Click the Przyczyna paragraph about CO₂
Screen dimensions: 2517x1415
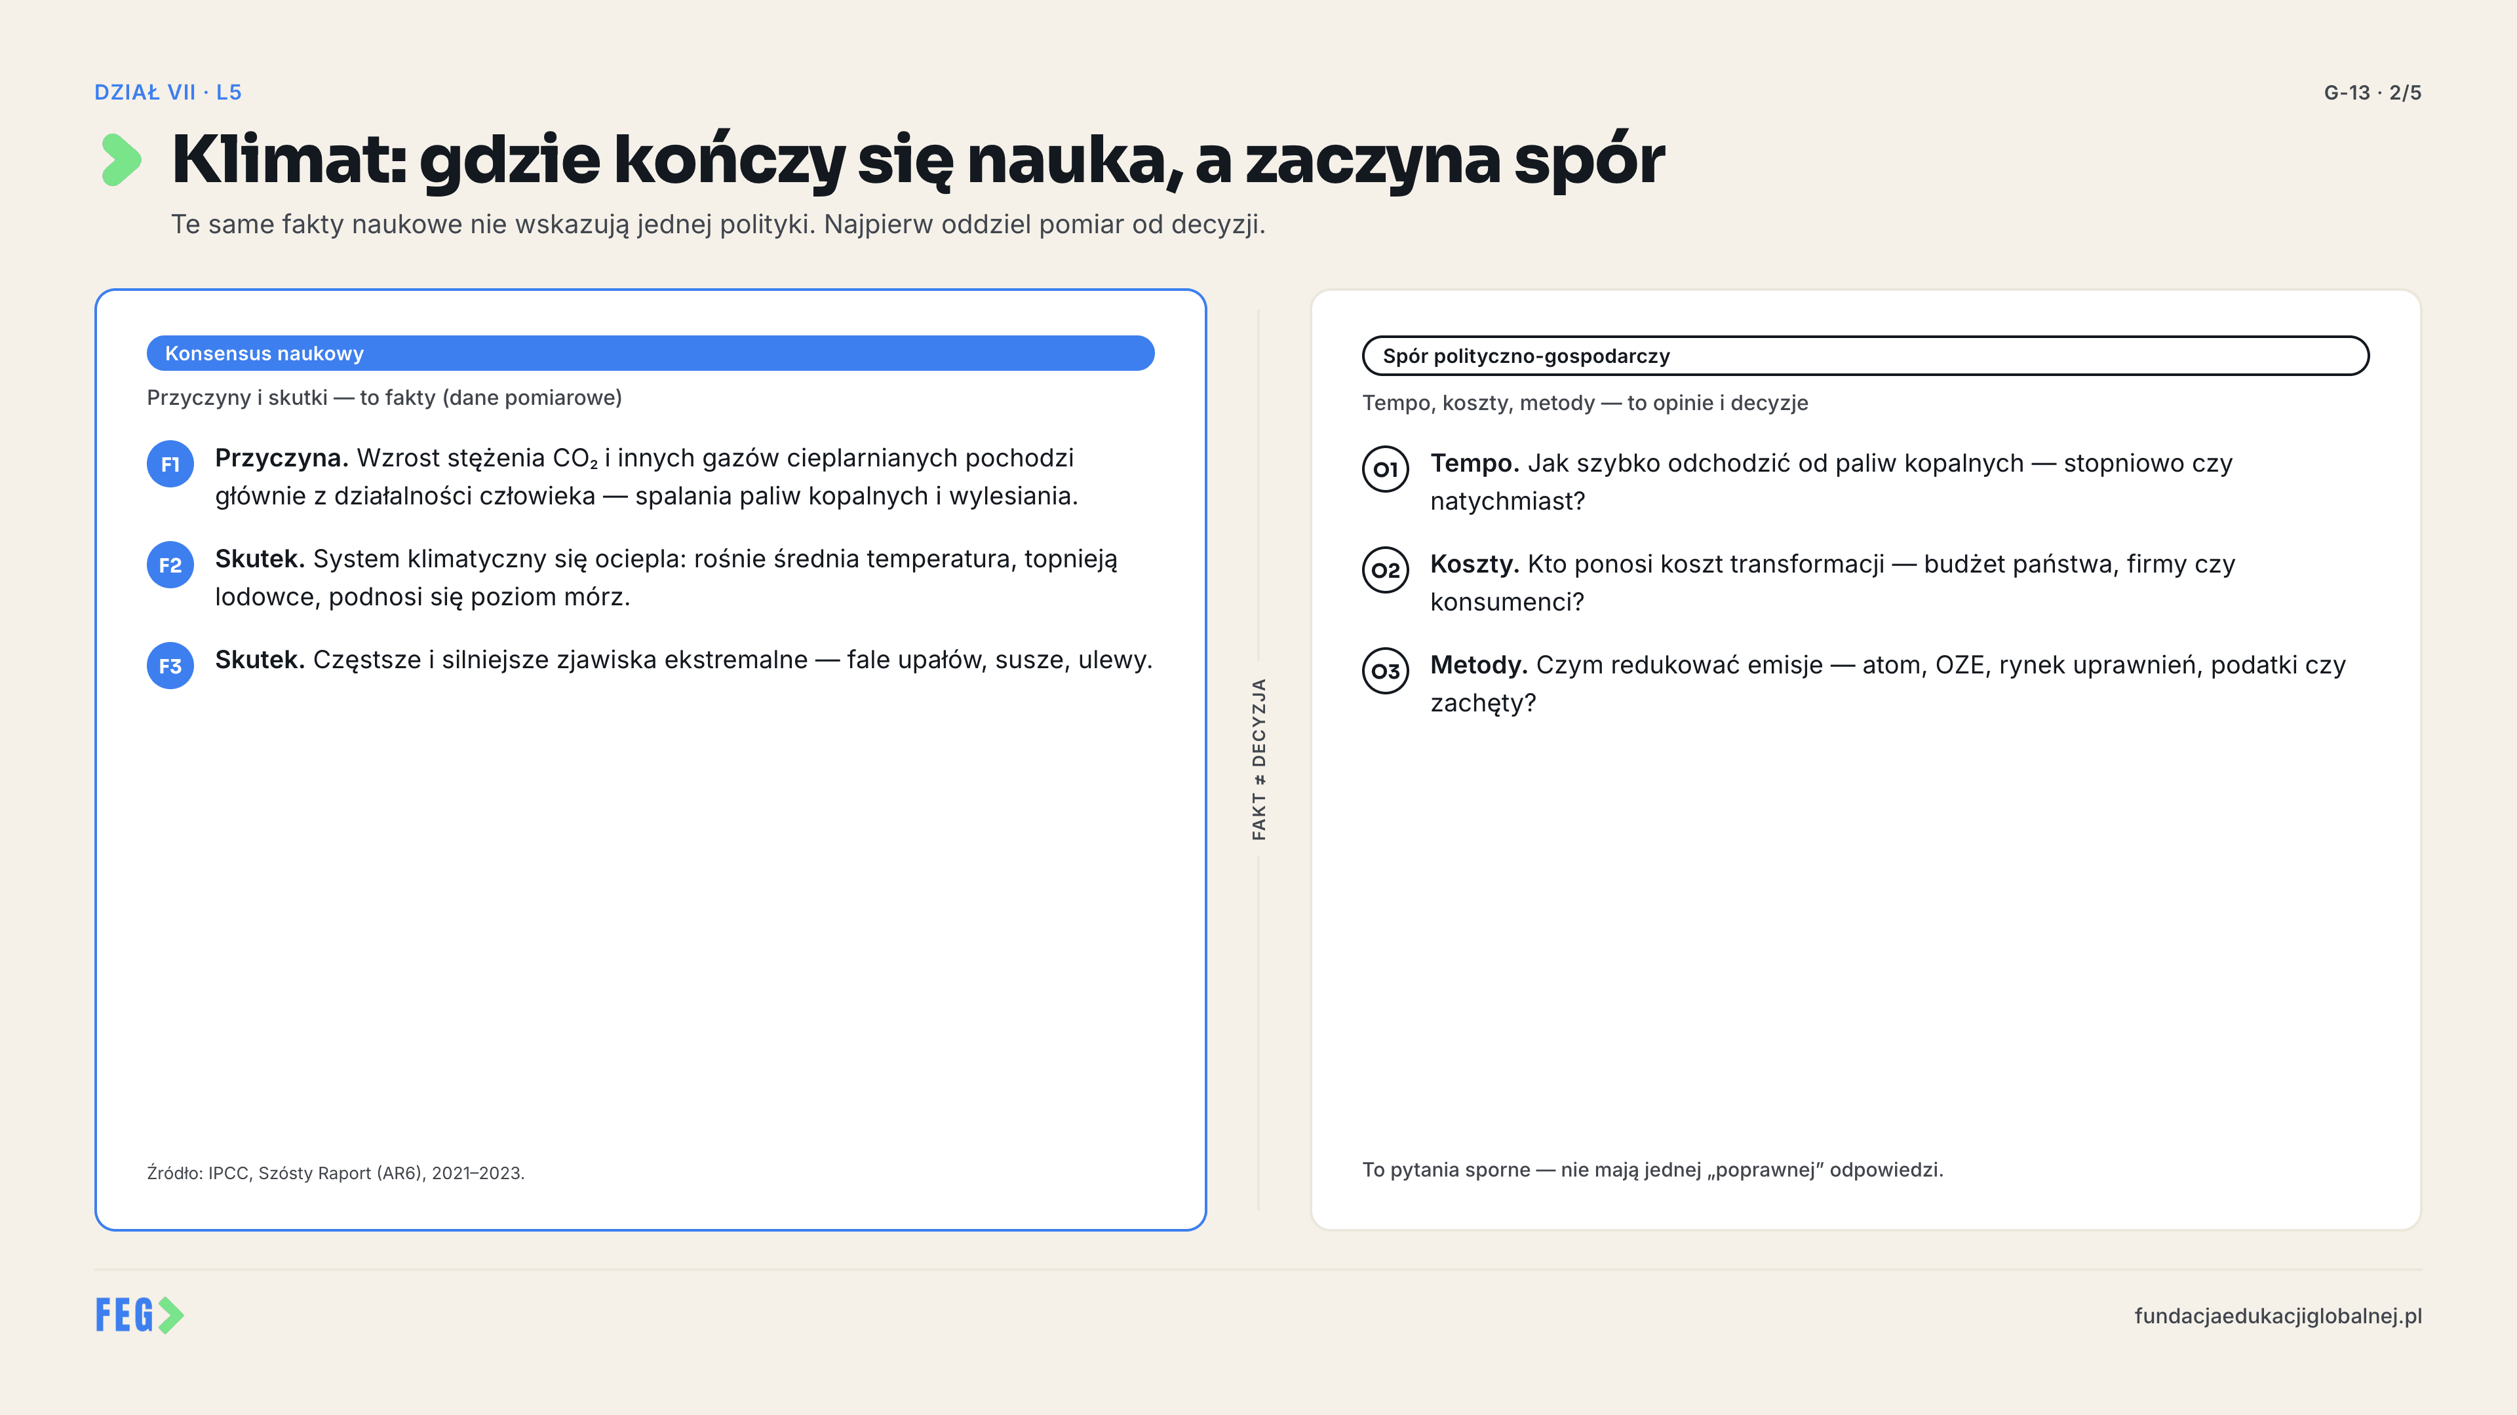(646, 476)
